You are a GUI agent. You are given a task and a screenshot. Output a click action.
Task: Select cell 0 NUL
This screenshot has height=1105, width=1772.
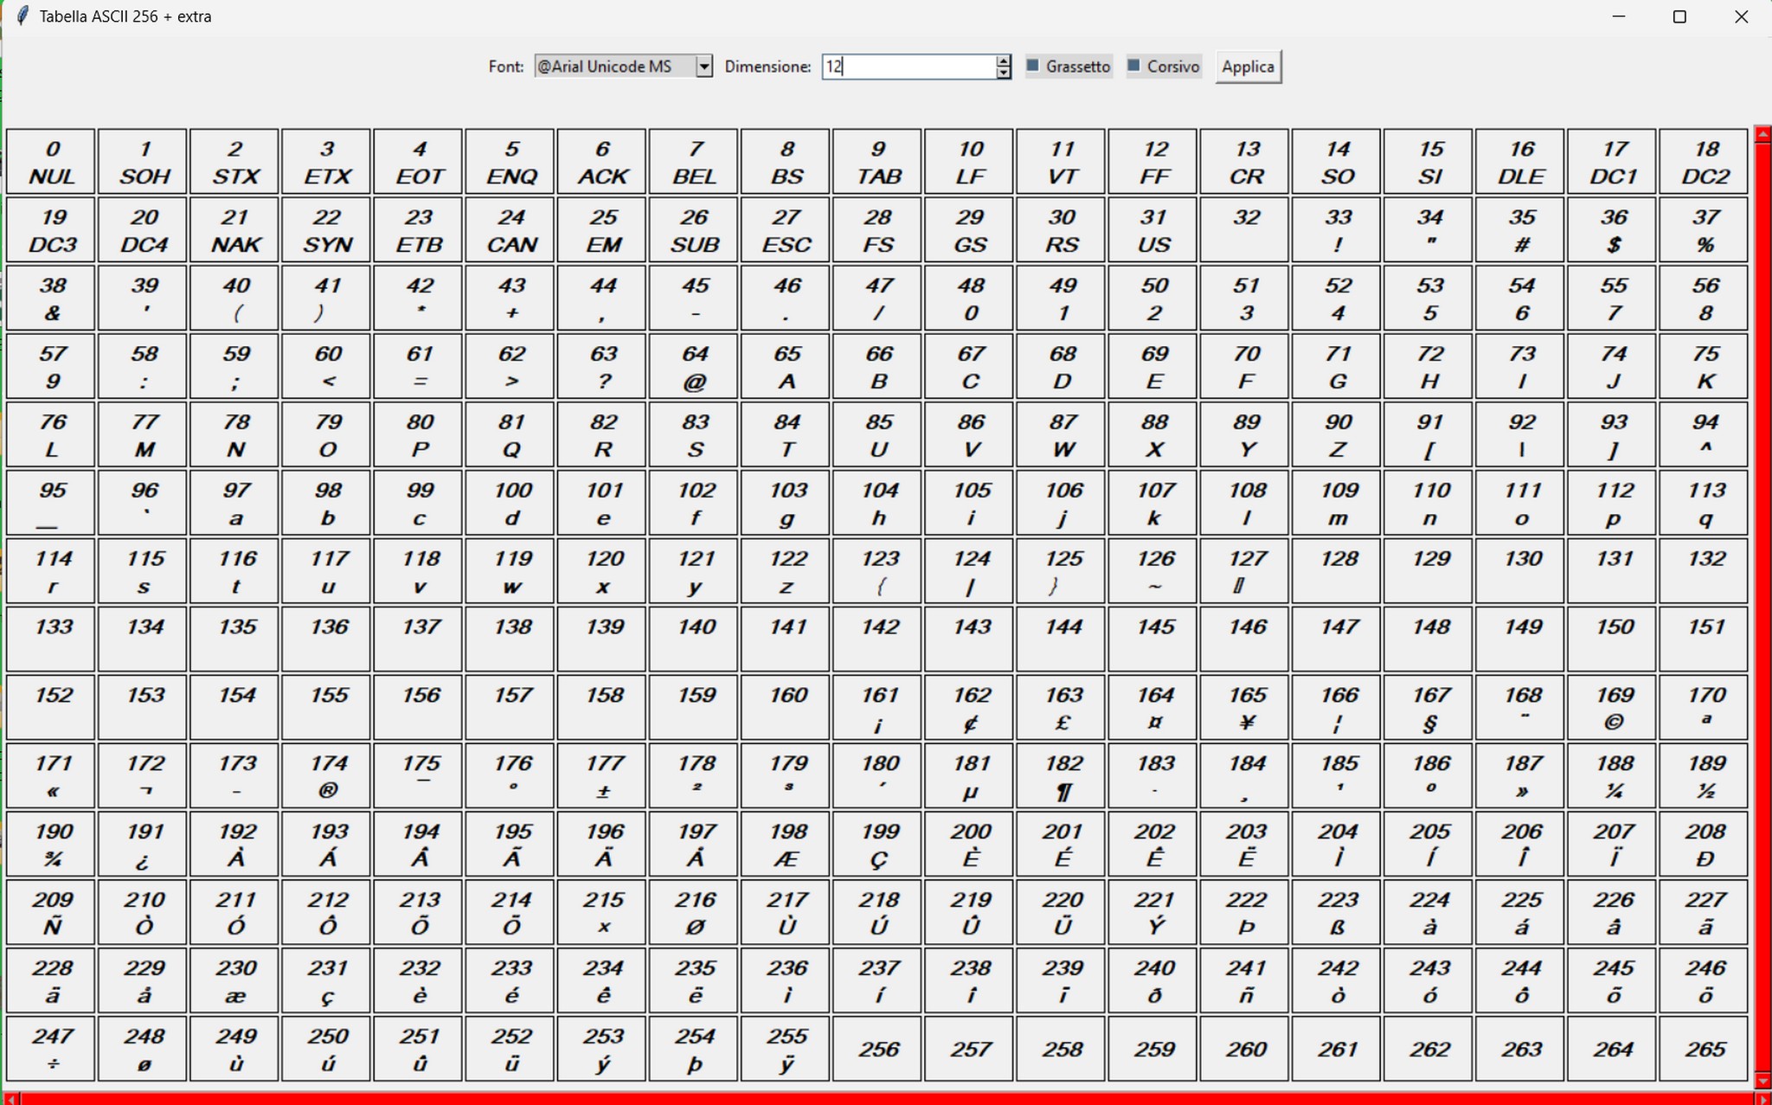(52, 162)
